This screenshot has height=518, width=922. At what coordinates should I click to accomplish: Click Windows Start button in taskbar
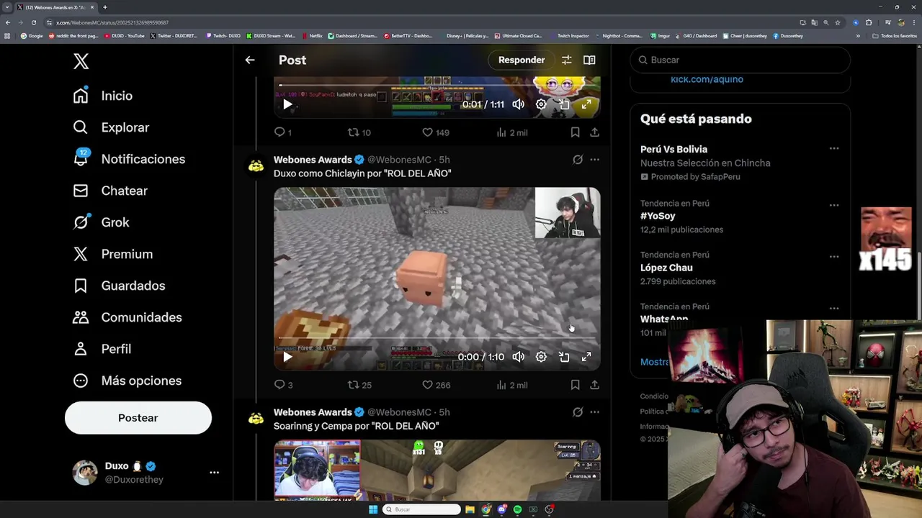[x=373, y=509]
